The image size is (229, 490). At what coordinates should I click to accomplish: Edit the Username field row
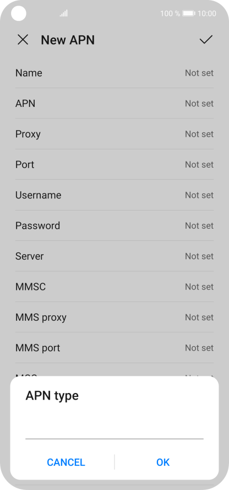tap(115, 195)
